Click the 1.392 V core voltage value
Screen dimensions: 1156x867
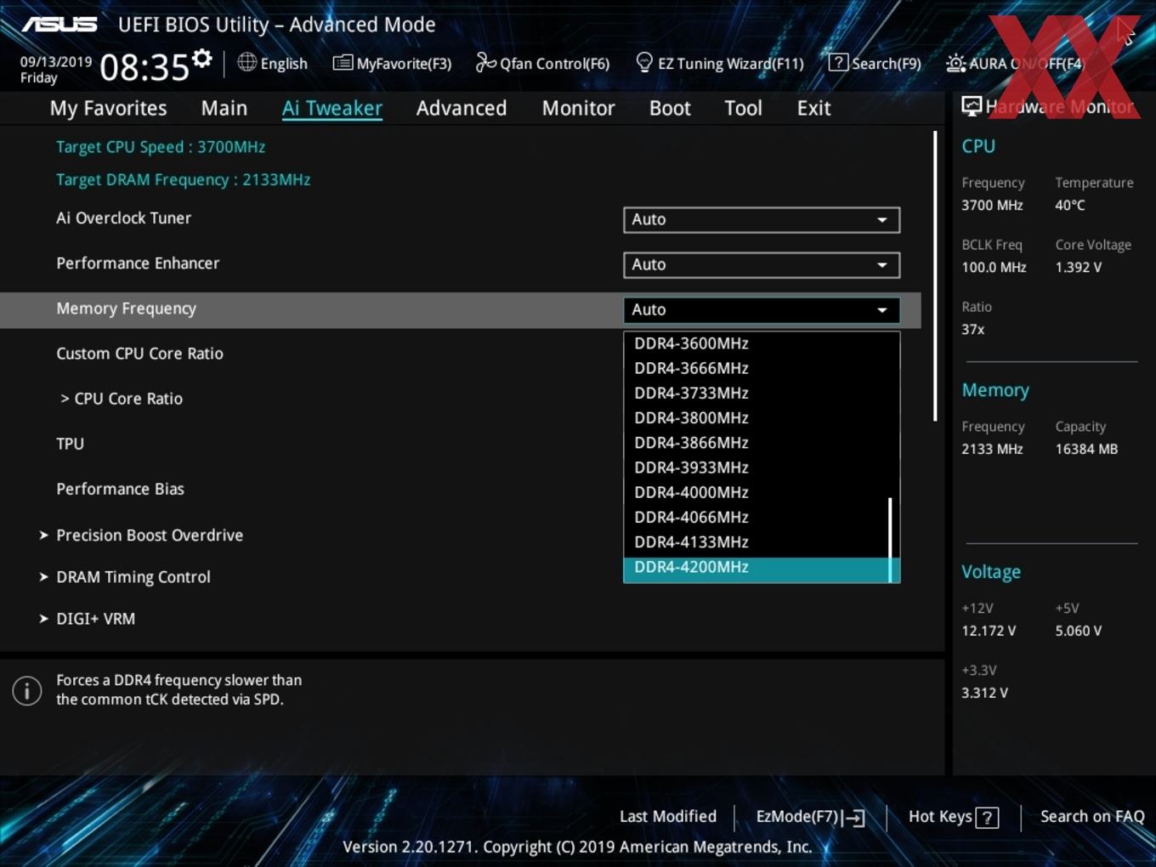[x=1079, y=267]
